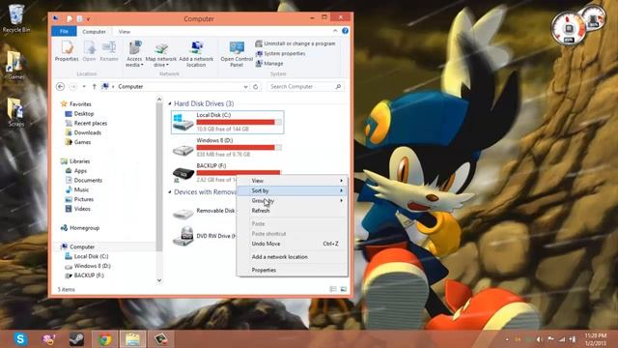The width and height of the screenshot is (618, 348).
Task: Open Windows 8 (D:) in navigation tree
Action: [x=88, y=266]
